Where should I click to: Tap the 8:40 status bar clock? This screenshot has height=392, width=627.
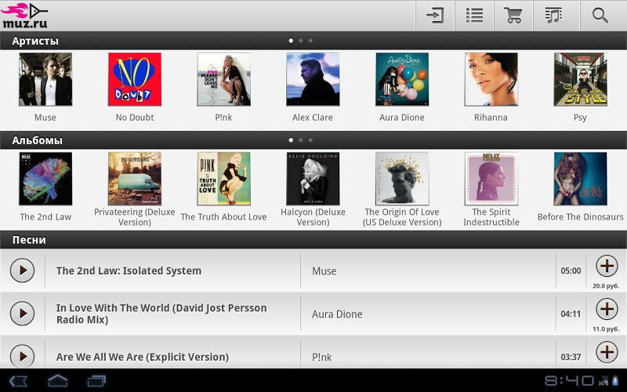click(570, 380)
